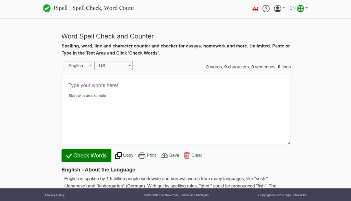Click the Start with an example link
The image size is (351, 201).
[x=87, y=96]
